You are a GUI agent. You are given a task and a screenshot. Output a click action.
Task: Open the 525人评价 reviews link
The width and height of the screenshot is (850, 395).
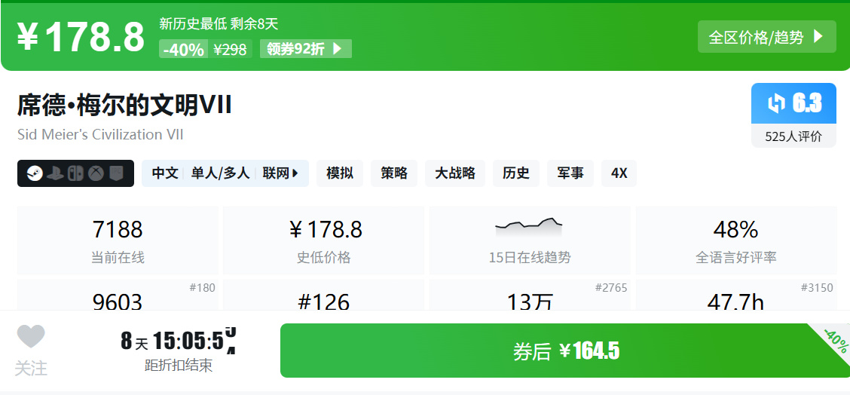click(x=793, y=136)
